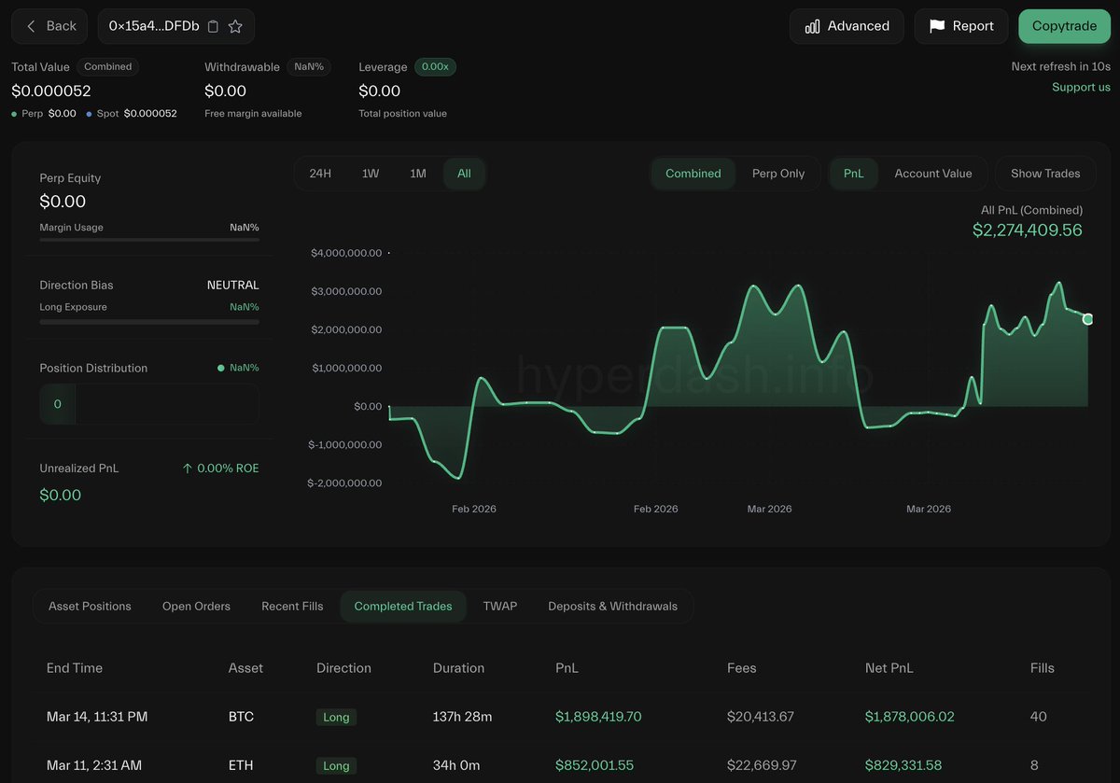Open the Asset Positions tab
This screenshot has width=1120, height=783.
click(x=90, y=607)
